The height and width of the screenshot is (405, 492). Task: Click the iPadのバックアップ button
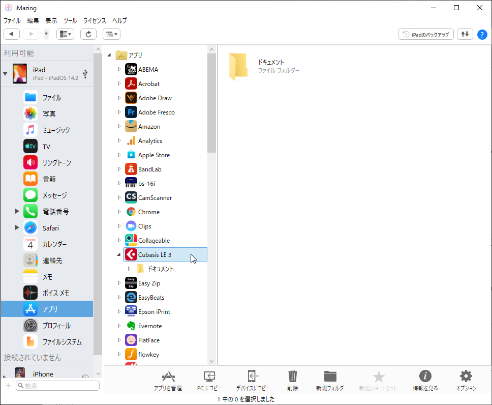pyautogui.click(x=426, y=34)
